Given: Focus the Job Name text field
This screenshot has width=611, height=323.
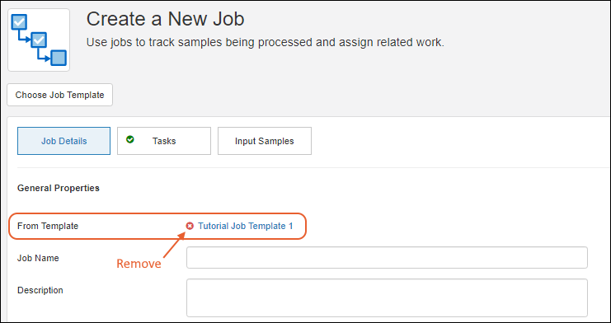Looking at the screenshot, I should (x=387, y=258).
